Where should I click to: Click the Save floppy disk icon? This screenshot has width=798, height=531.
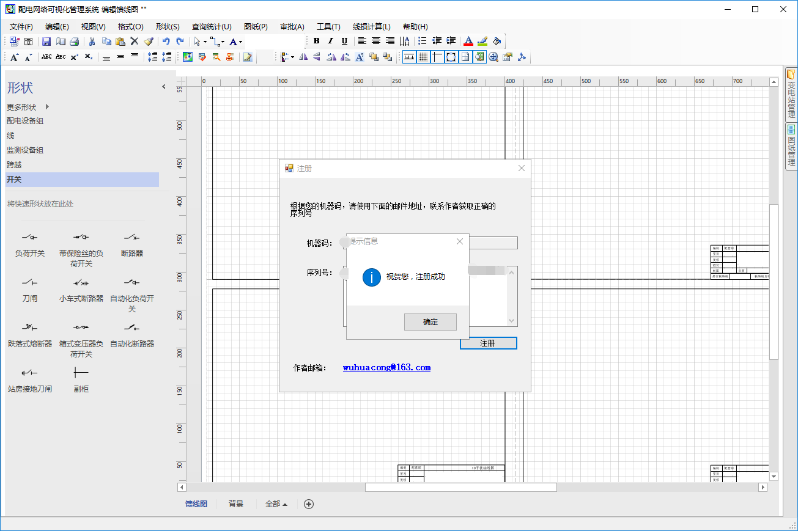[x=46, y=42]
